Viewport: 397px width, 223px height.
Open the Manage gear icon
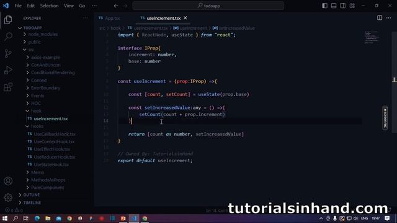[8, 198]
